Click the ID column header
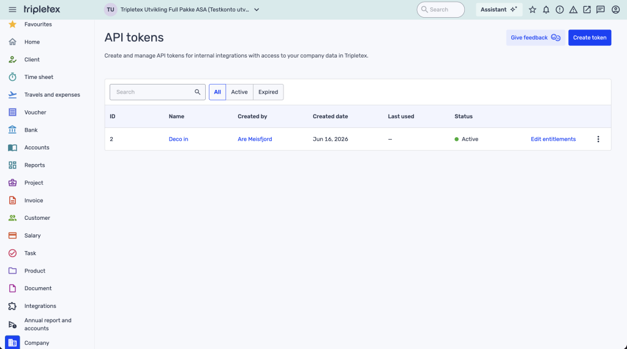This screenshot has height=349, width=627. 113,116
